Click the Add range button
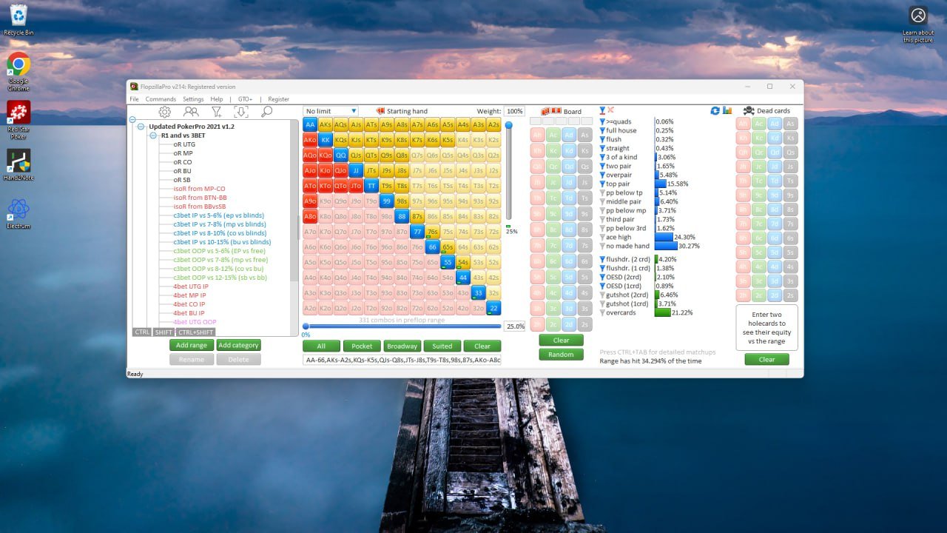 tap(192, 345)
